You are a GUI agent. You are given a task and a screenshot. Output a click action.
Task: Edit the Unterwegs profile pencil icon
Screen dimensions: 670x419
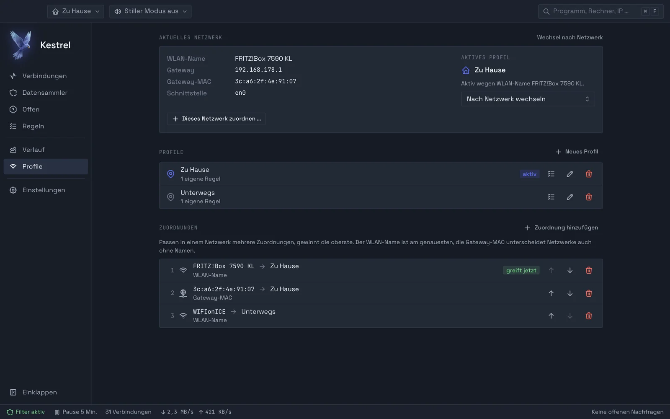(x=570, y=197)
